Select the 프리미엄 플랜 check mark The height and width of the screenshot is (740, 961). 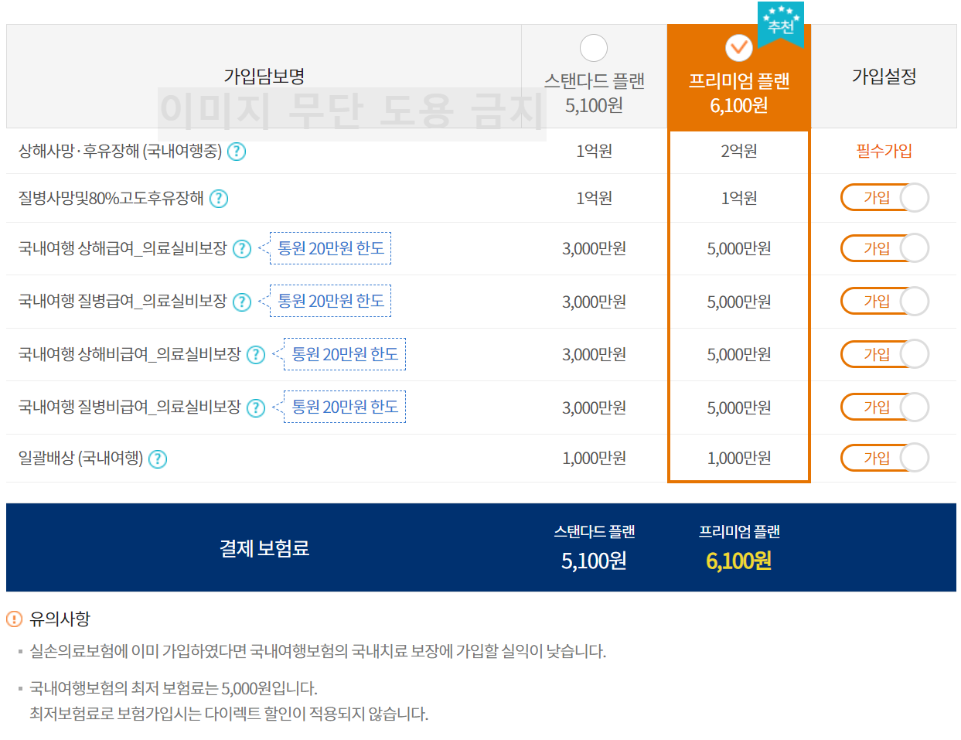tap(738, 48)
